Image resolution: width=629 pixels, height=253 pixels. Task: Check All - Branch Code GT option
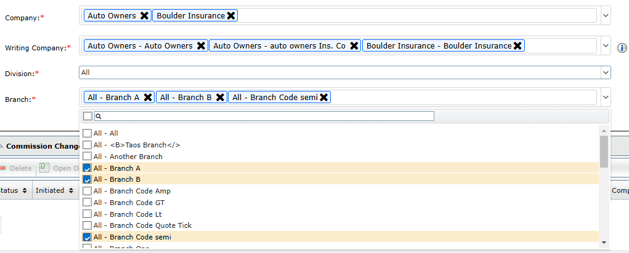coord(87,203)
